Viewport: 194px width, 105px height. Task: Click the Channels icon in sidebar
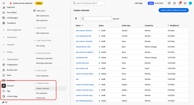tap(4, 86)
